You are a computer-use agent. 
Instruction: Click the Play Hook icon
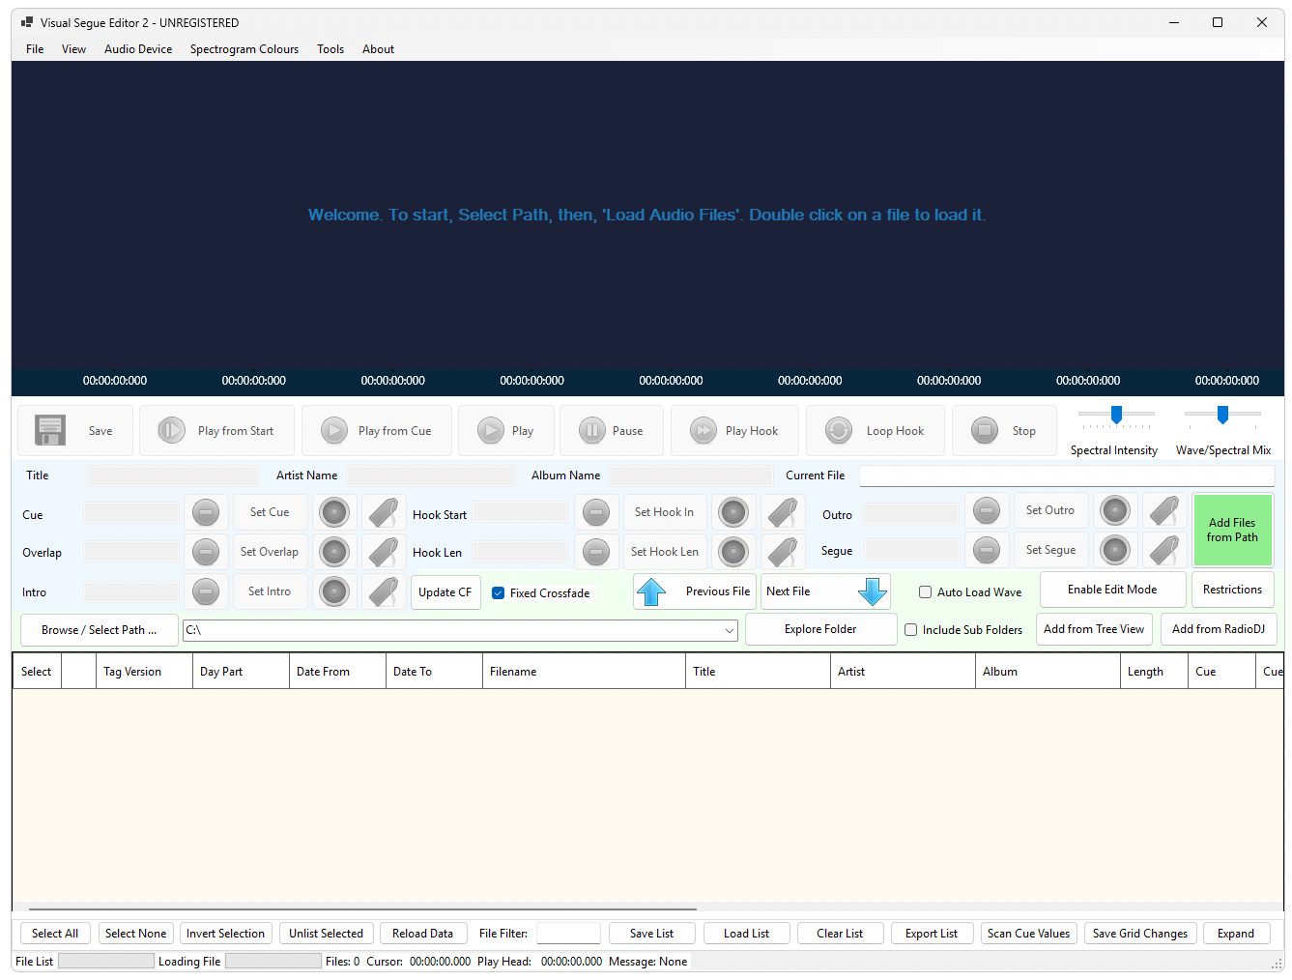pos(703,430)
